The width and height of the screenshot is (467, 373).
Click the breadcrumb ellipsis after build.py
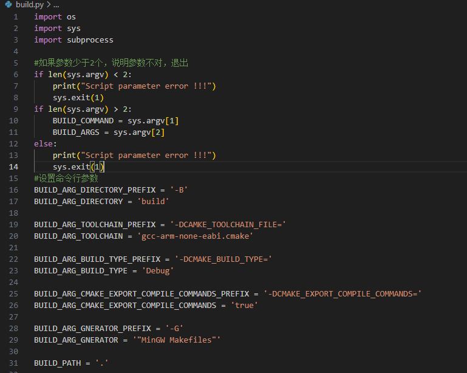click(56, 5)
